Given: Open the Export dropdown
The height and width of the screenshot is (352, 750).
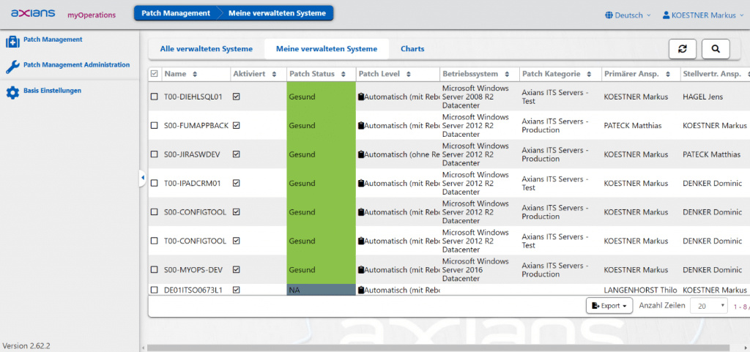Looking at the screenshot, I should pyautogui.click(x=609, y=306).
